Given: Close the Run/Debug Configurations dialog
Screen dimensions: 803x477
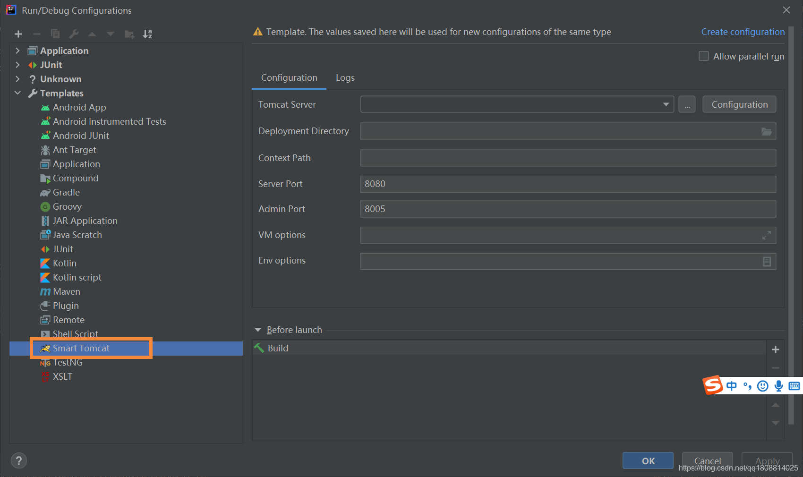Looking at the screenshot, I should pyautogui.click(x=786, y=10).
